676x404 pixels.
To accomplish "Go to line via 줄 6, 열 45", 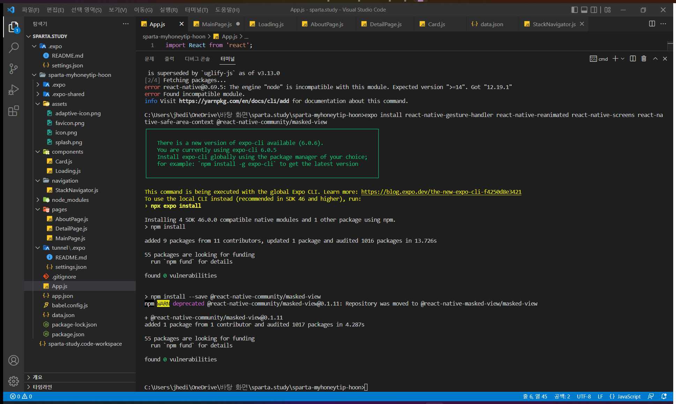I will [535, 396].
